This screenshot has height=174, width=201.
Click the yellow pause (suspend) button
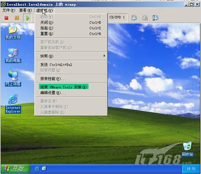pos(17,18)
